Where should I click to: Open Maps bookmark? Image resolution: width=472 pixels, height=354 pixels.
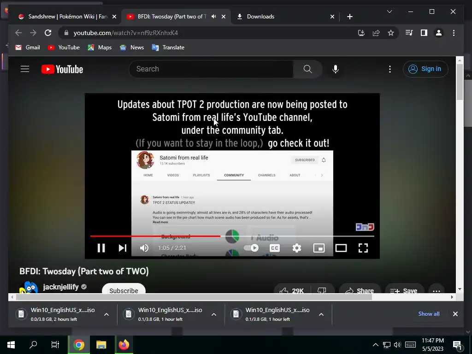coord(100,47)
